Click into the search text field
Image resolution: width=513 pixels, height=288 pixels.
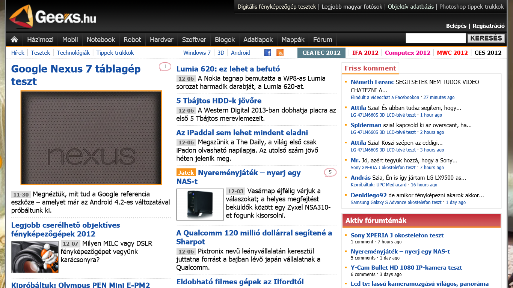coord(435,38)
